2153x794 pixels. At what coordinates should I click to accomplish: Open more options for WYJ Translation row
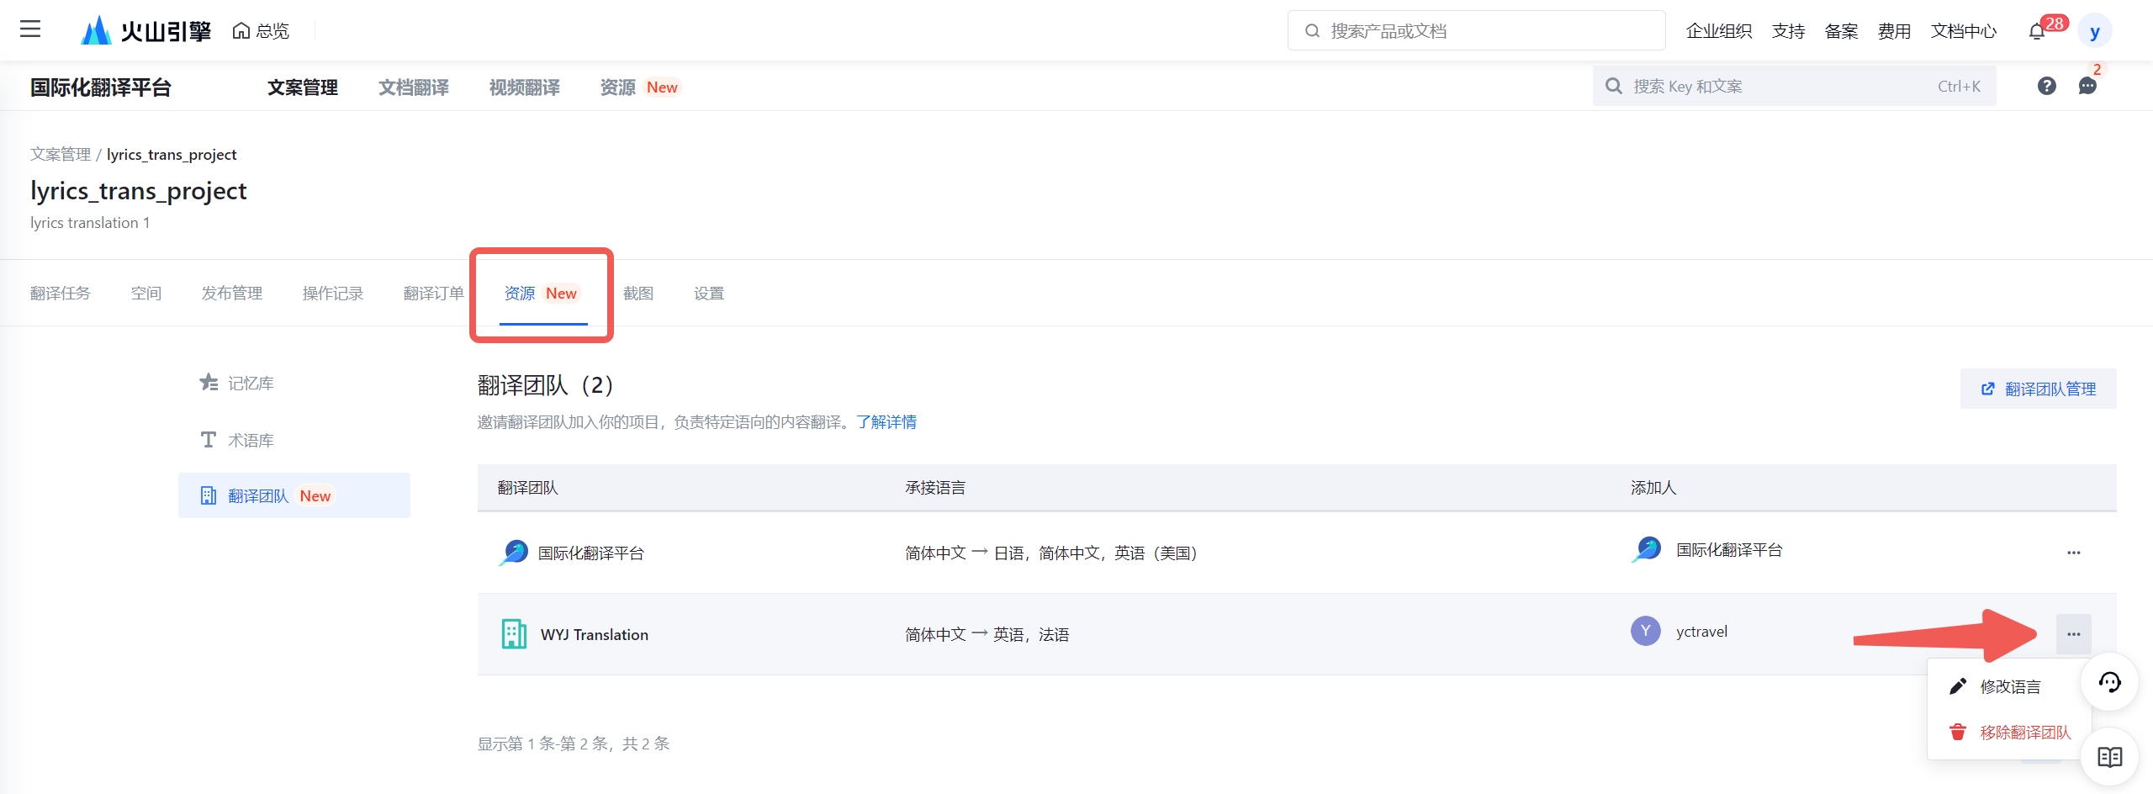[x=2073, y=634]
